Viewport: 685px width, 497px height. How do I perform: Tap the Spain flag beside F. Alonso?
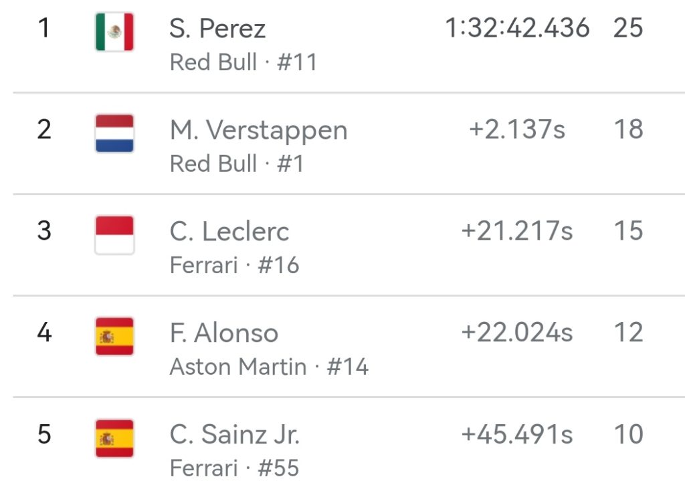click(x=114, y=337)
